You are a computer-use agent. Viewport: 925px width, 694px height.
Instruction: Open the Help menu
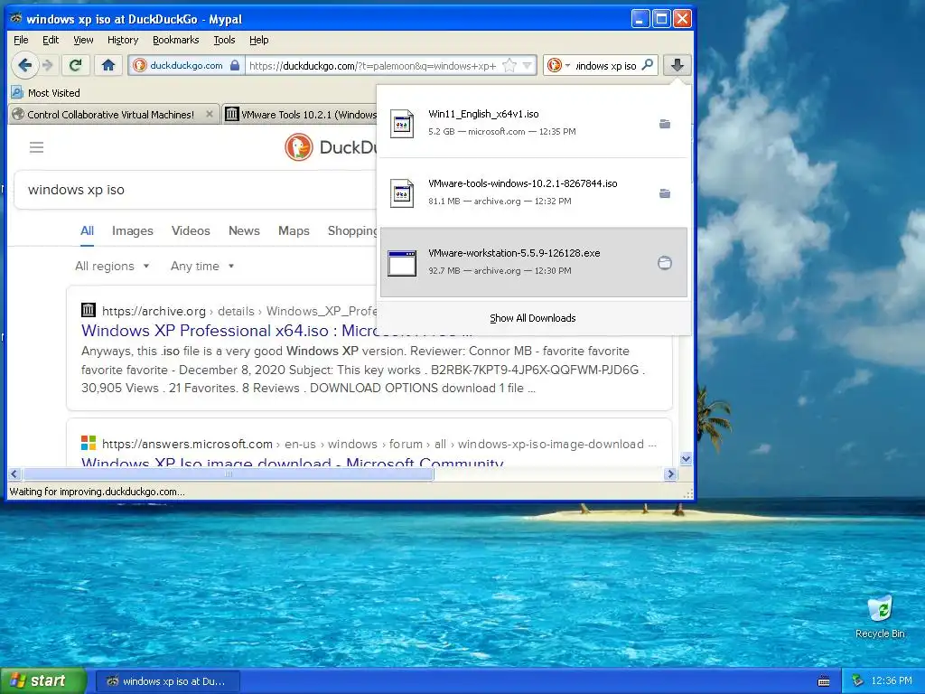pyautogui.click(x=259, y=40)
